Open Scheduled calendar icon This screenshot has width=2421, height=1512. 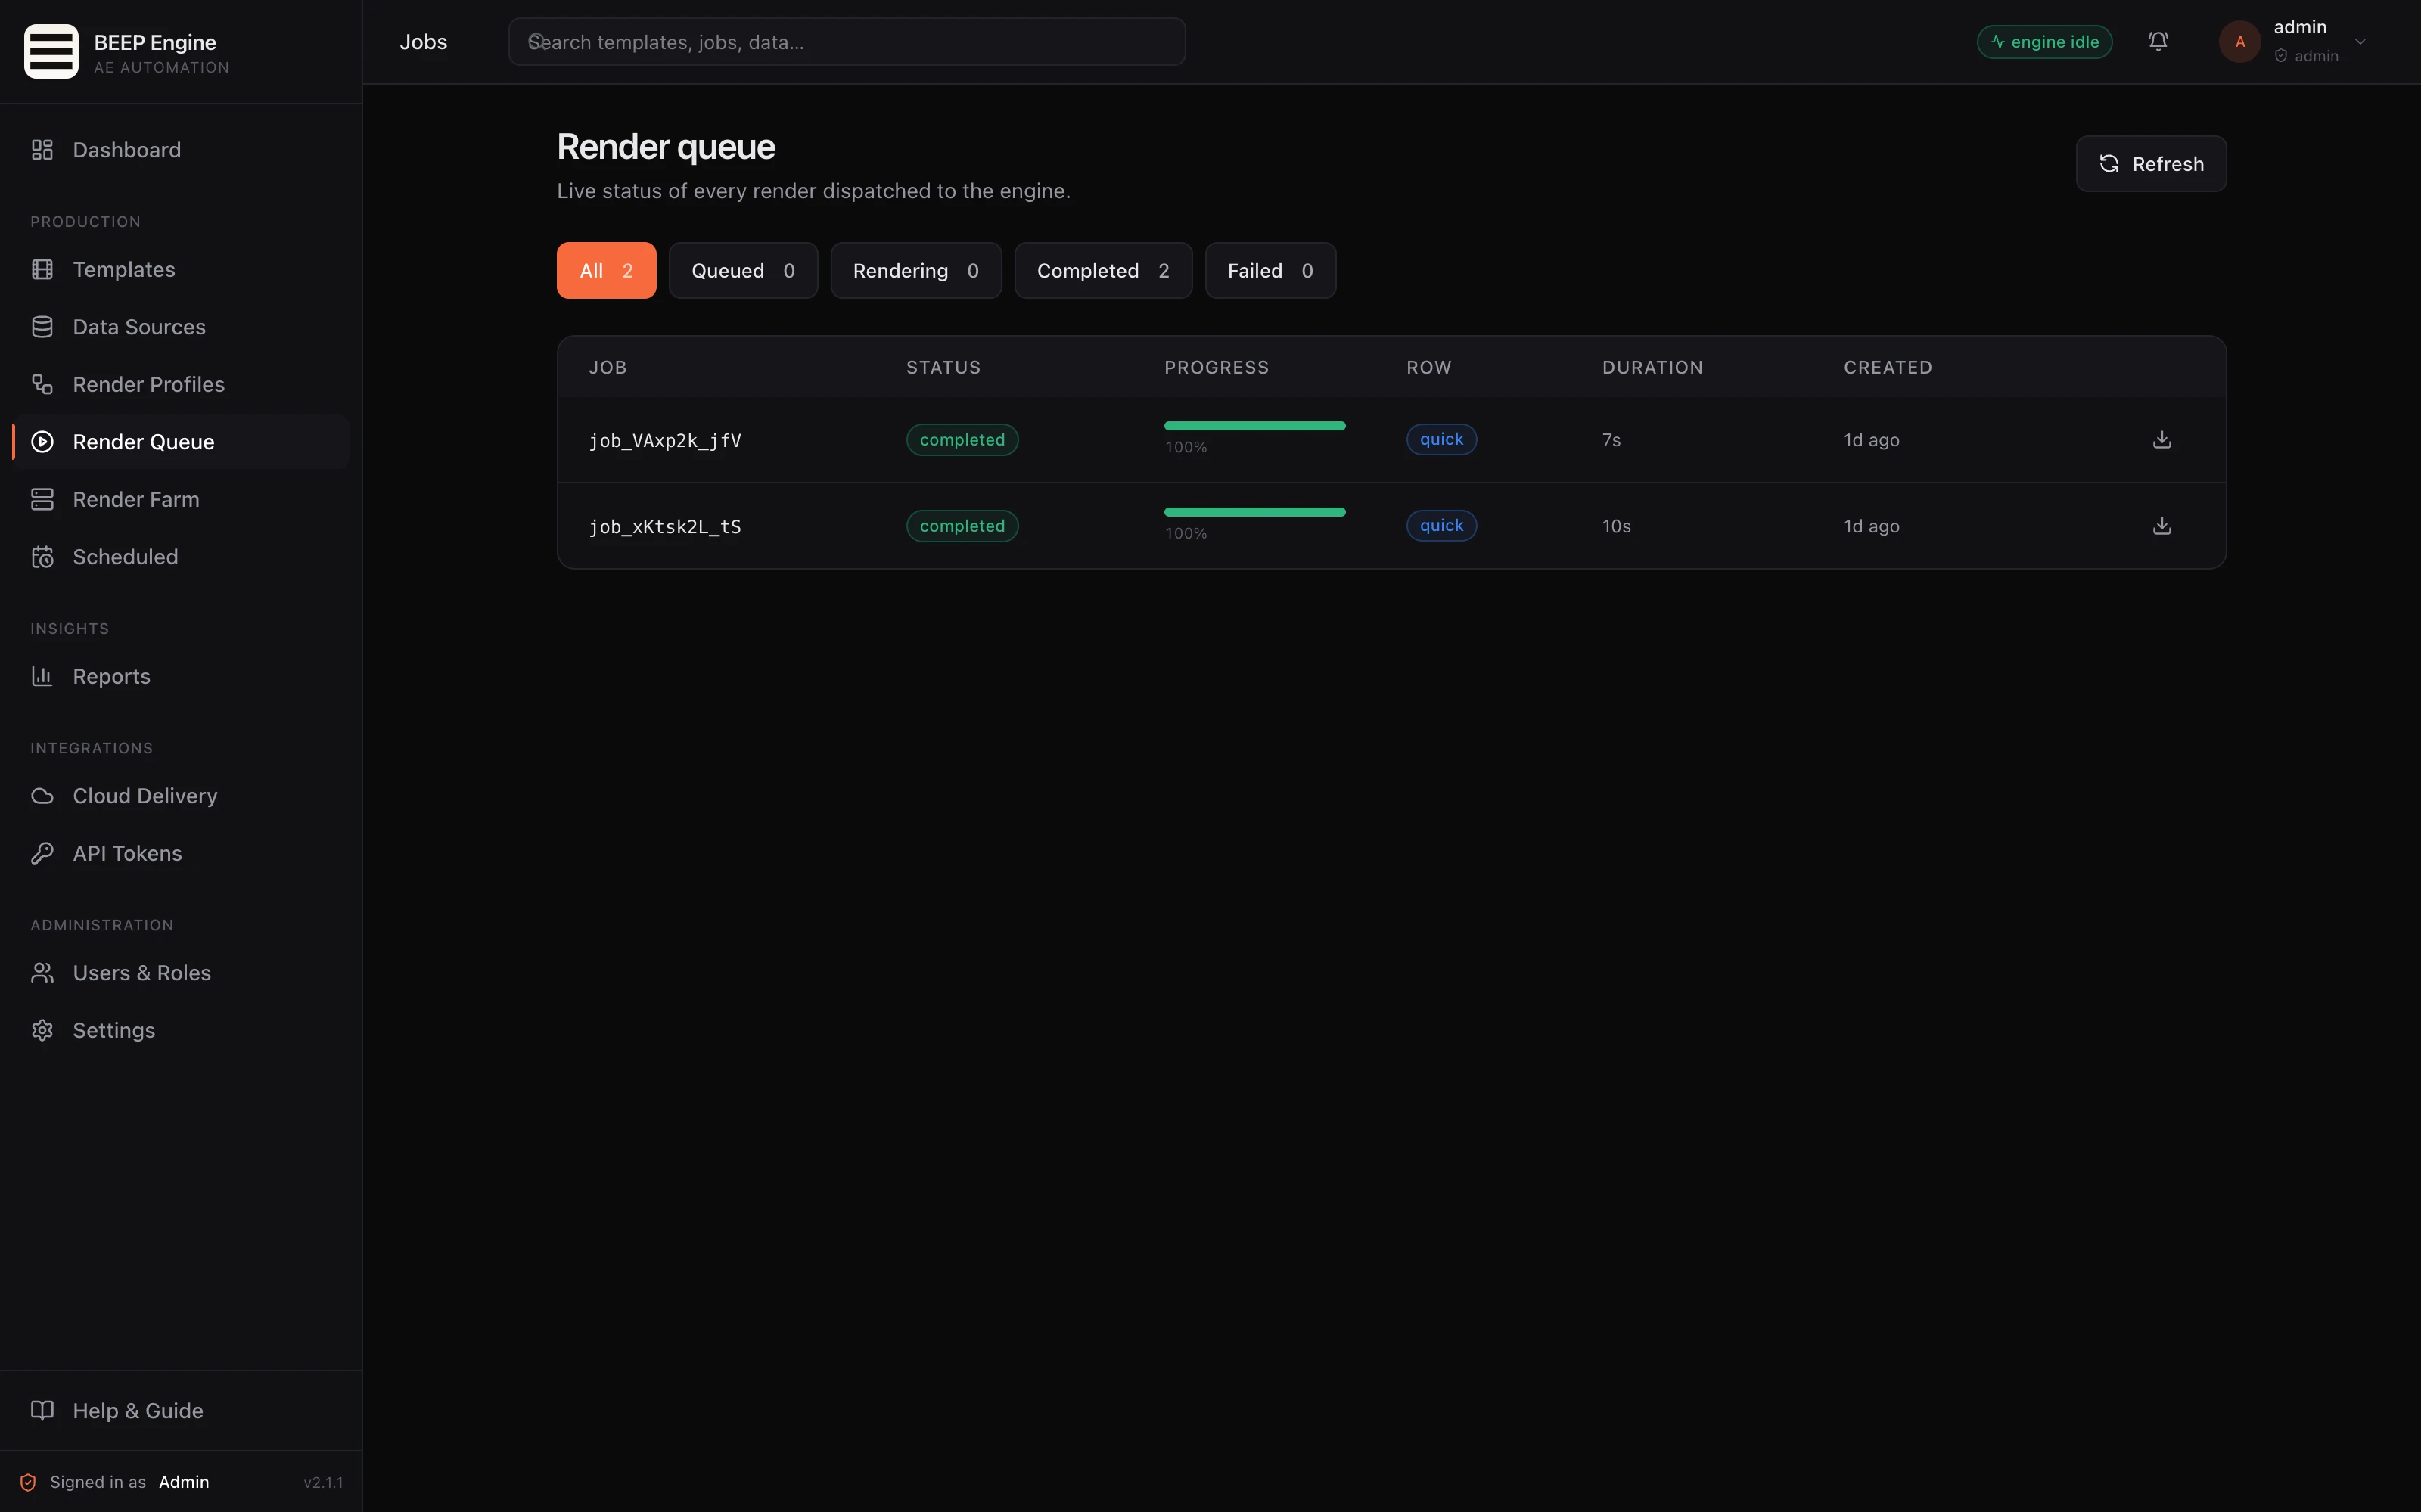(42, 557)
